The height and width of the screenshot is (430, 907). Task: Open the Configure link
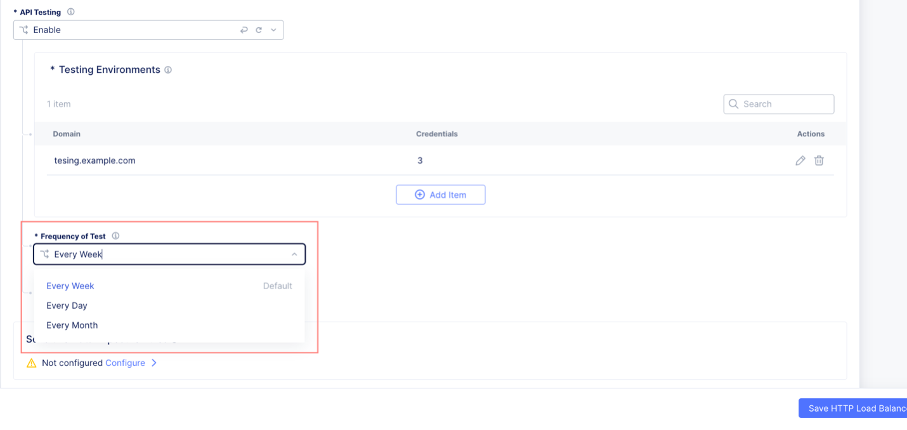pos(126,363)
